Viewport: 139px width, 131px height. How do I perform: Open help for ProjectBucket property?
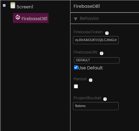pos(105,99)
